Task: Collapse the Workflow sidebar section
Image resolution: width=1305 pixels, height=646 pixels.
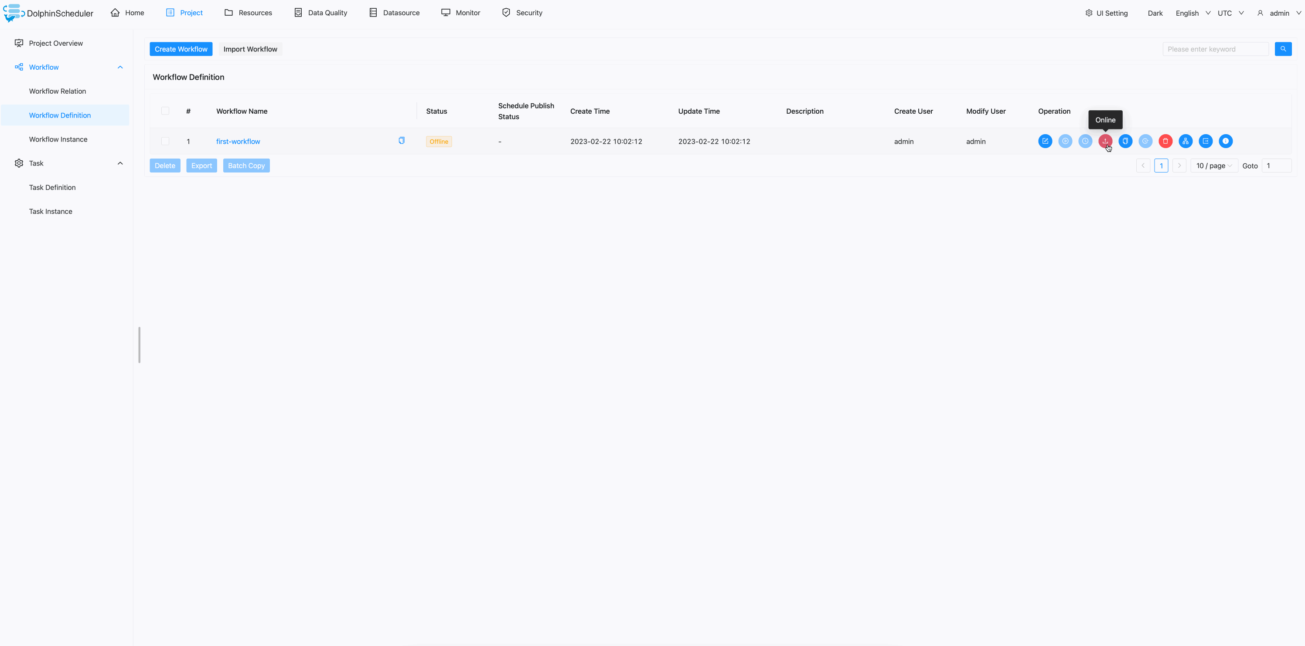Action: tap(120, 68)
